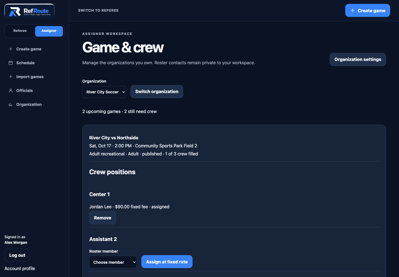Click the Crew positions heading
The image size is (399, 277).
tap(112, 172)
